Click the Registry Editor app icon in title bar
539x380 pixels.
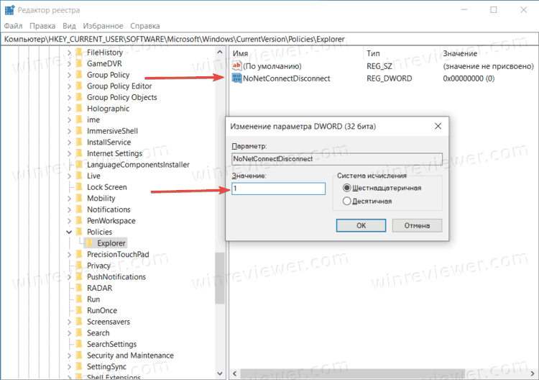click(x=9, y=10)
